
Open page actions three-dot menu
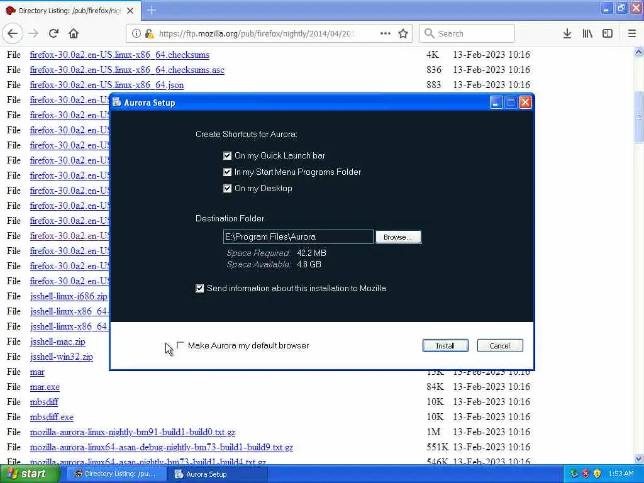point(386,34)
